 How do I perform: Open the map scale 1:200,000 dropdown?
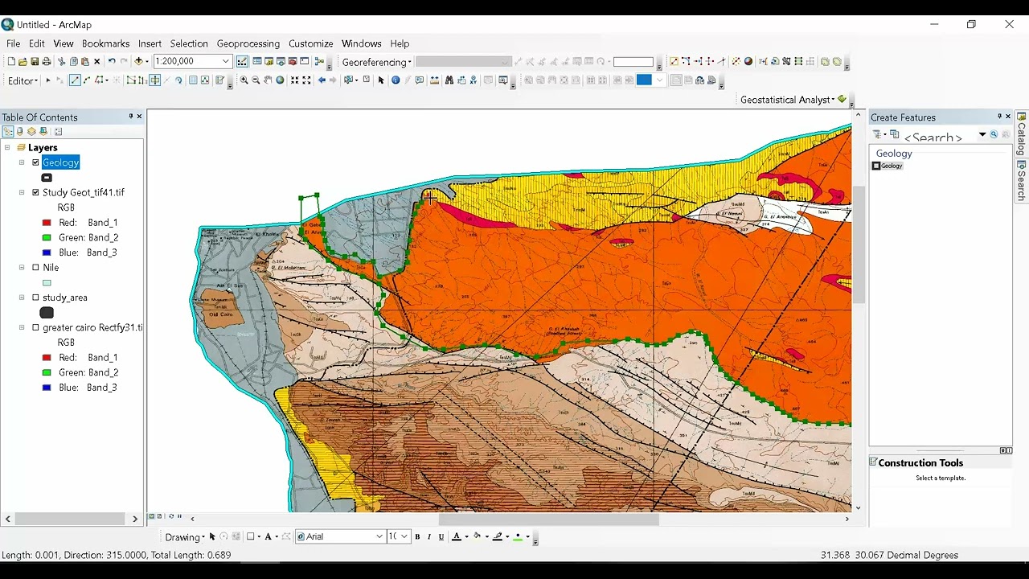pyautogui.click(x=226, y=62)
